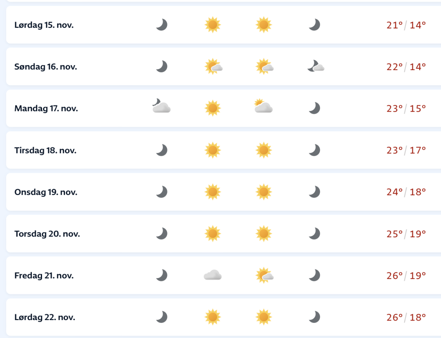Click the 26°/18° temperature on Lørdag 22. nov.
Screen dimensions: 441x338
coord(406,317)
